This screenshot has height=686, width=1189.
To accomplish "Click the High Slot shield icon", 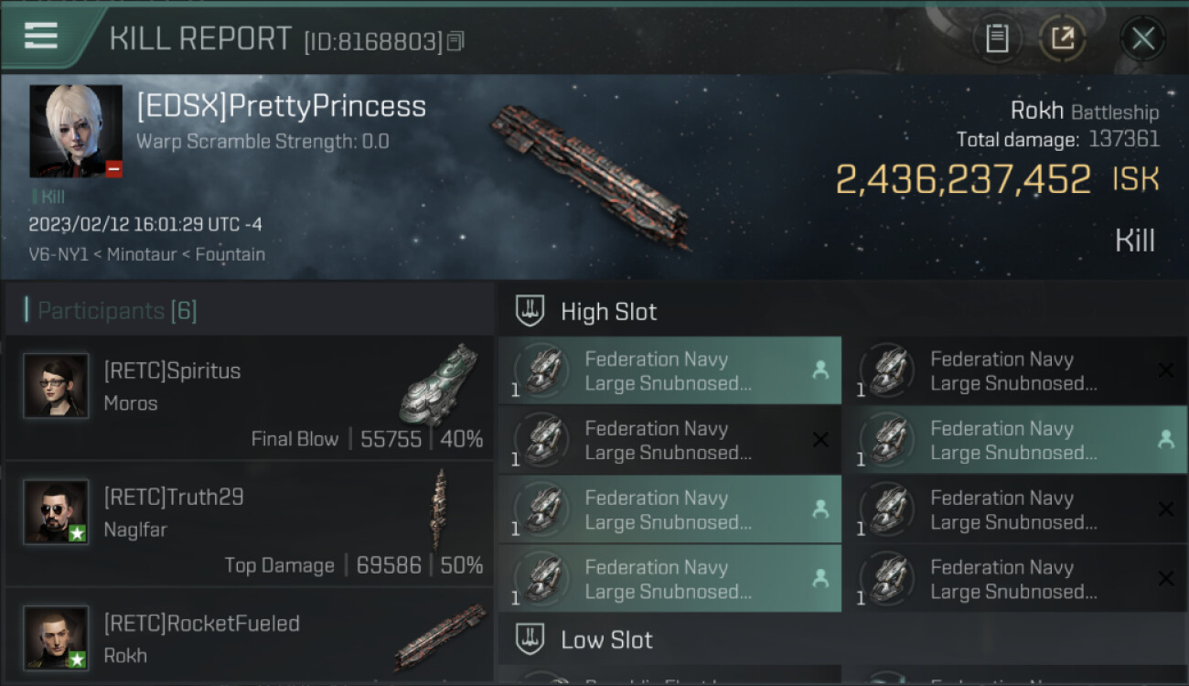I will coord(530,311).
